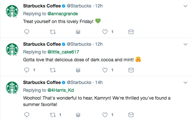Image resolution: width=191 pixels, height=120 pixels.
Task: Like the 'Treat yourself' tweet
Action: click(105, 32)
